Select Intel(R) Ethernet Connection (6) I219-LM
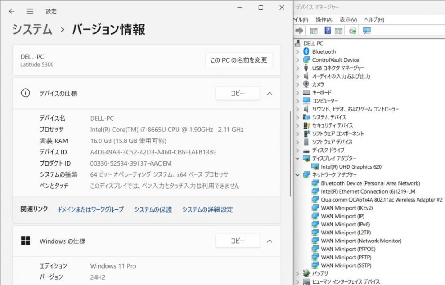Screen dimensions: 445x285 [x=368, y=191]
